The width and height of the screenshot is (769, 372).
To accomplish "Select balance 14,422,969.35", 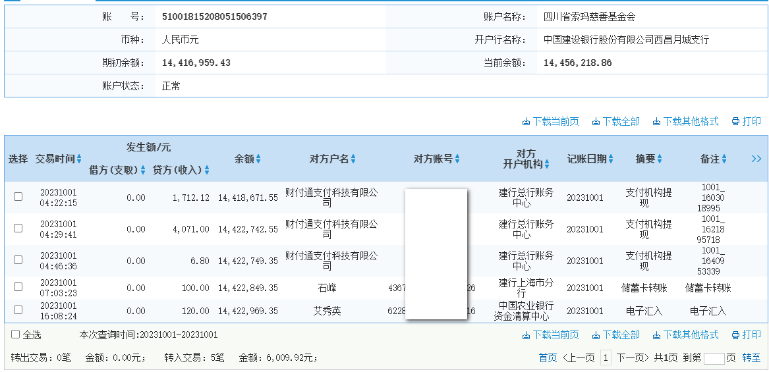I will click(248, 311).
